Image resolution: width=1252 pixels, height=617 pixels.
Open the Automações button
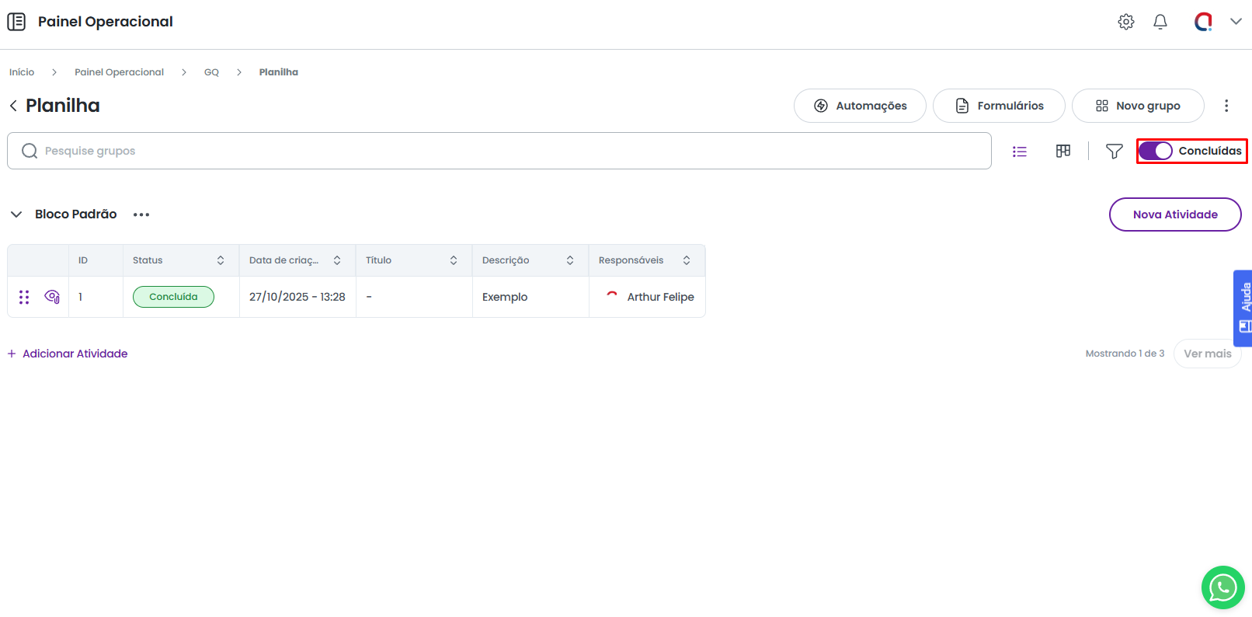(859, 106)
